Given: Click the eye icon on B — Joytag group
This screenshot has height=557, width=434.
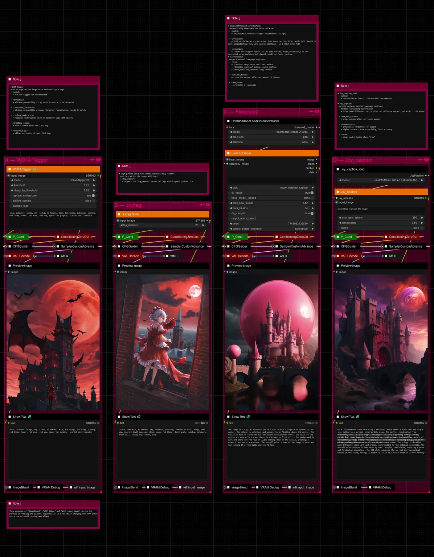Looking at the screenshot, I should 208,205.
